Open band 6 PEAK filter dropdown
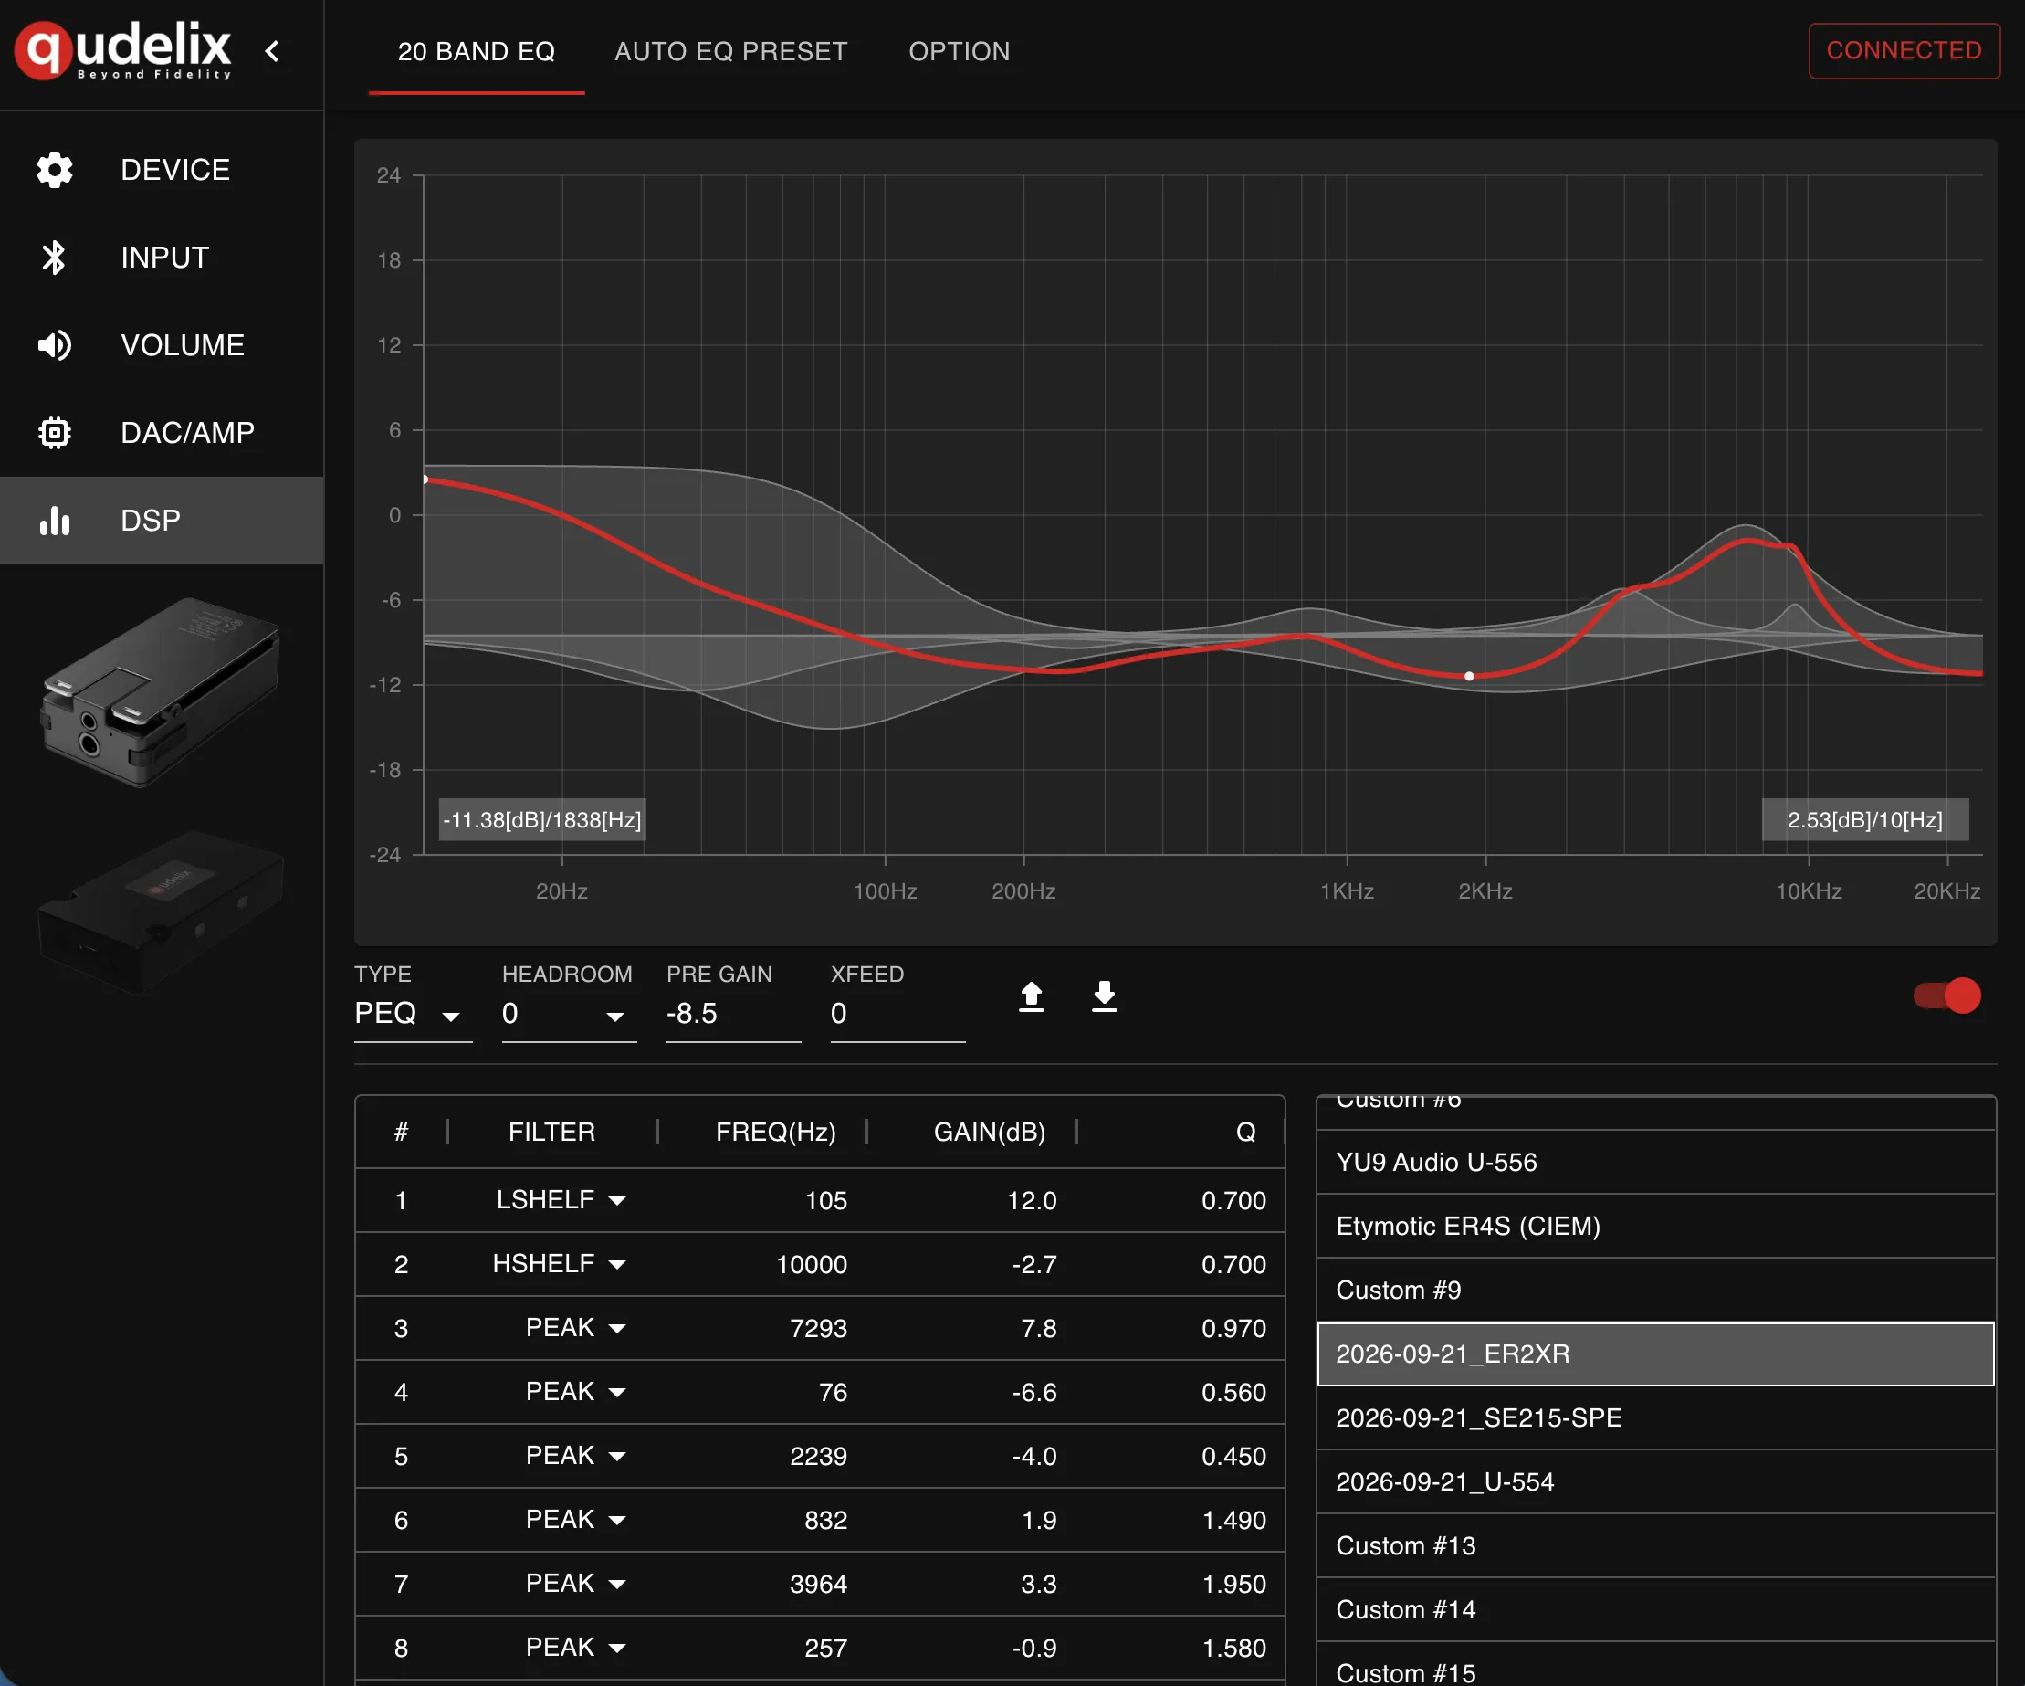 point(576,1520)
